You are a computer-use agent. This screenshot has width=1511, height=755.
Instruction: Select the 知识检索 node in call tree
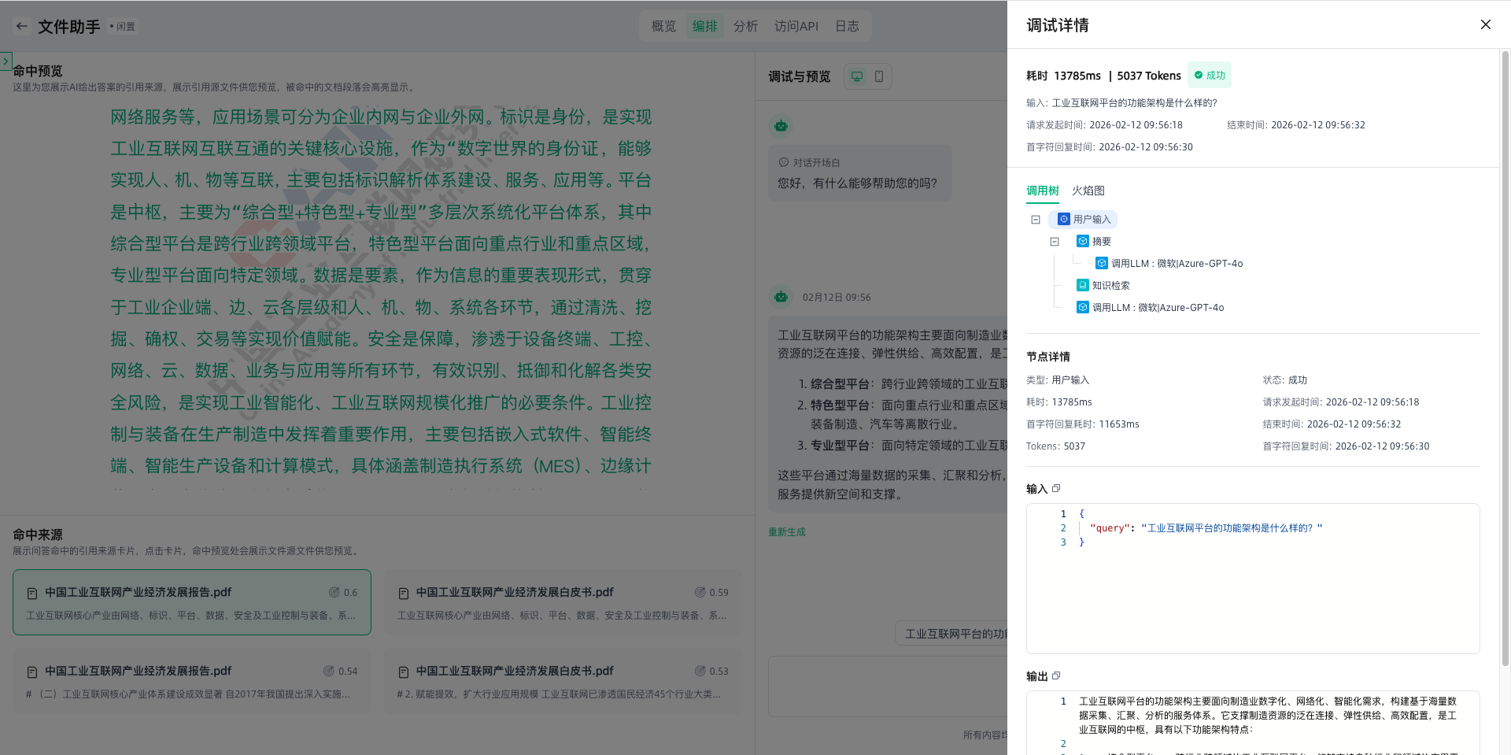1110,285
